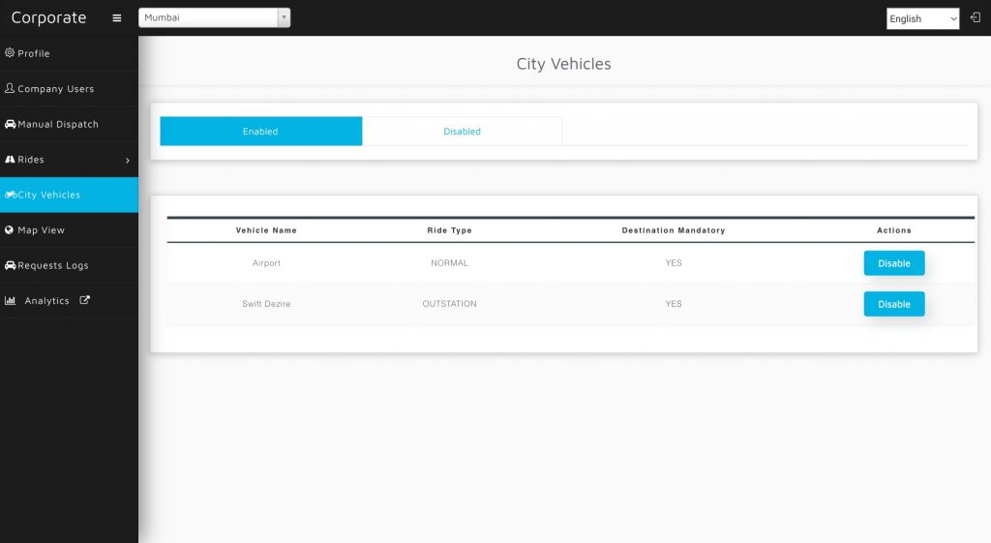Viewport: 991px width, 543px height.
Task: Click the Profile gear icon
Action: point(10,53)
